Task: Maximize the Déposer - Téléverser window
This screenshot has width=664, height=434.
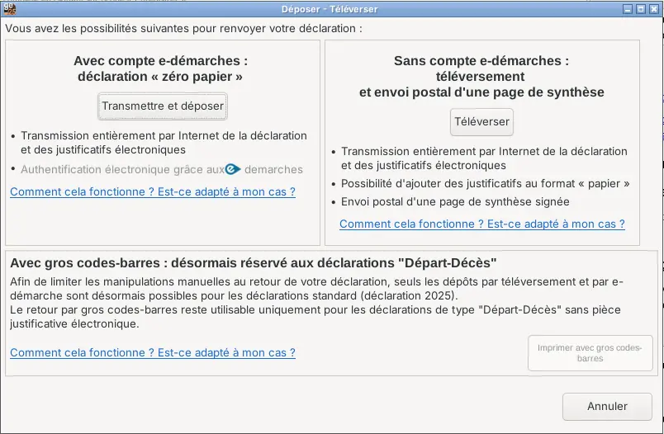Action: (641, 9)
